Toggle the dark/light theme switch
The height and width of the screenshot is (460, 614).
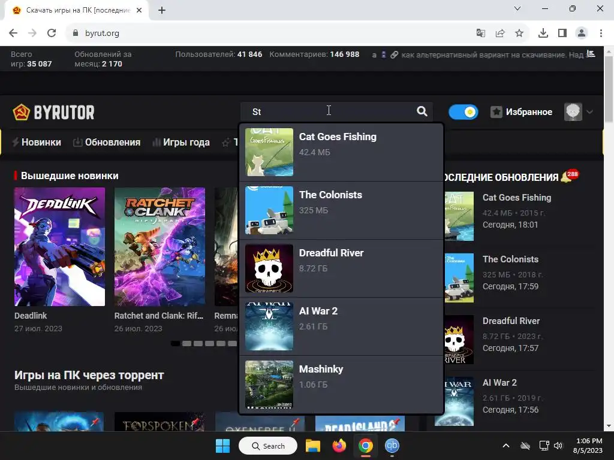[x=463, y=112]
